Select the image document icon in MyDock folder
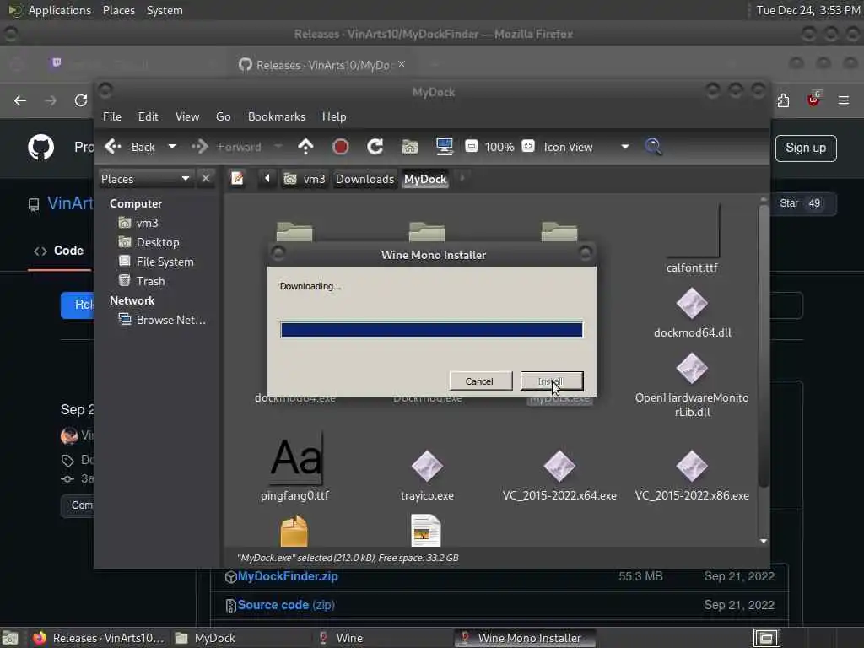The width and height of the screenshot is (864, 648). point(426,530)
